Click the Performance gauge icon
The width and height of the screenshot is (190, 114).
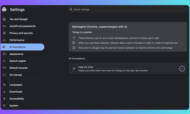(x=4, y=40)
